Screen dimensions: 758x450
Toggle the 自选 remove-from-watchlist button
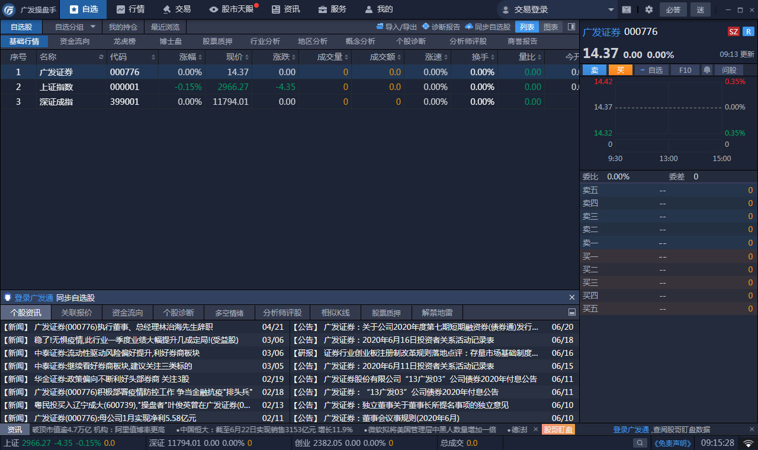[652, 70]
